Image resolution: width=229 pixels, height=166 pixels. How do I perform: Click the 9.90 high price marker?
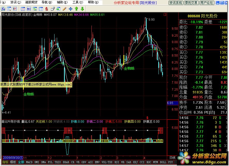click(x=152, y=20)
